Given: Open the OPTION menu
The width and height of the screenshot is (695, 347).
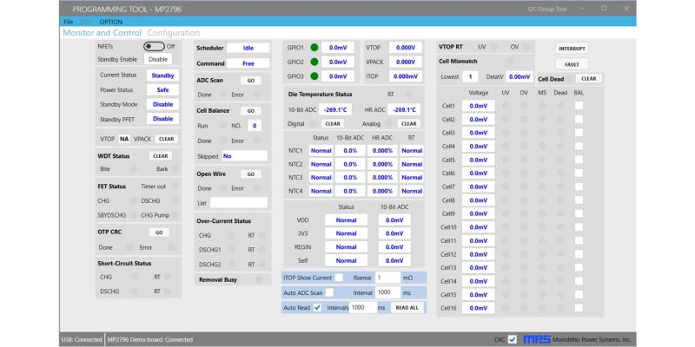Looking at the screenshot, I should click(111, 22).
